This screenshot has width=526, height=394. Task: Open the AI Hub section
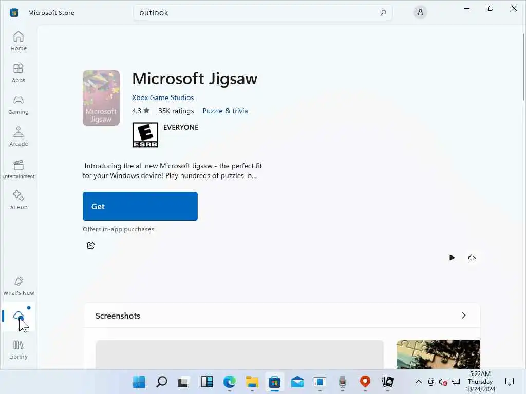click(x=18, y=200)
